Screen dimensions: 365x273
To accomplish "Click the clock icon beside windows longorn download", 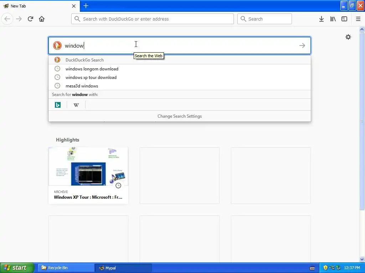I will click(x=57, y=69).
